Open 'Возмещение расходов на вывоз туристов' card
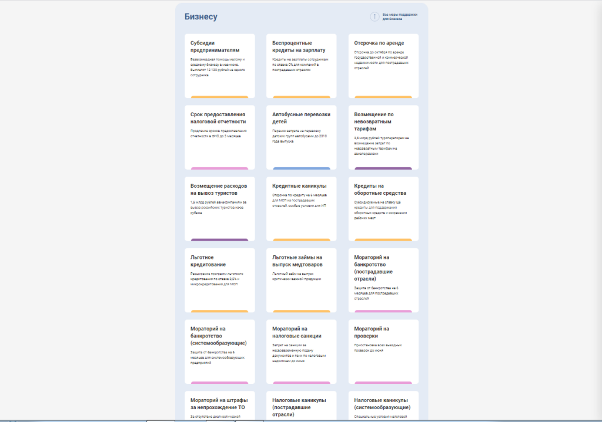This screenshot has width=602, height=422. click(x=219, y=208)
